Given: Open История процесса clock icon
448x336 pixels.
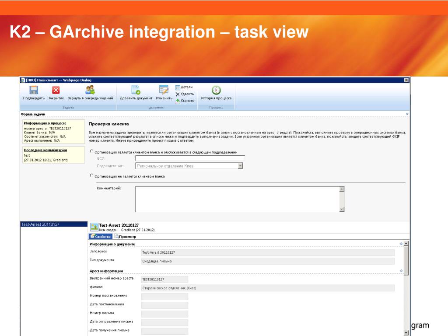Looking at the screenshot, I should (216, 90).
